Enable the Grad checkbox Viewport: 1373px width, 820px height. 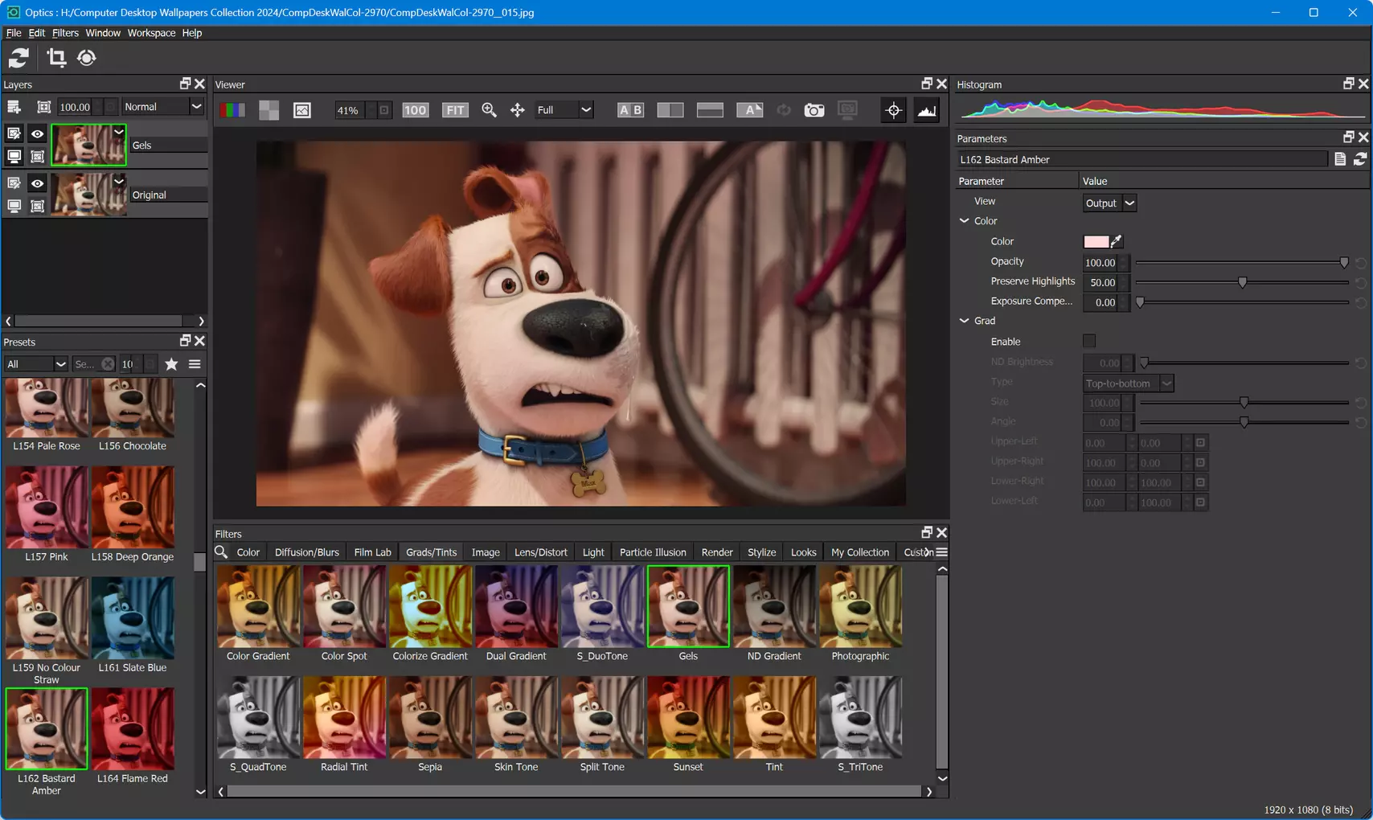click(1089, 341)
